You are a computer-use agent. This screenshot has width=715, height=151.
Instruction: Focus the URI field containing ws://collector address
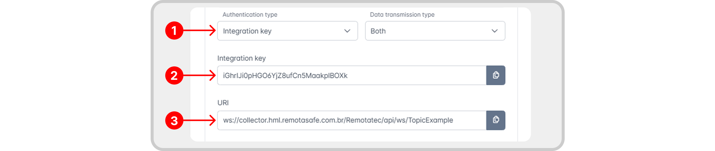coord(352,120)
